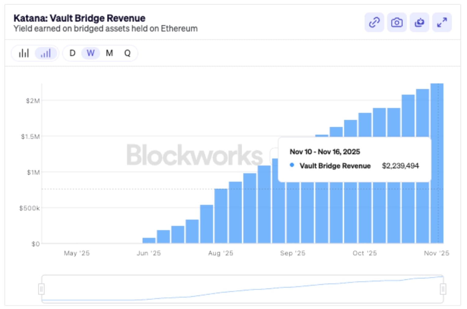The width and height of the screenshot is (467, 309).
Task: Copy the chart link
Action: point(374,22)
